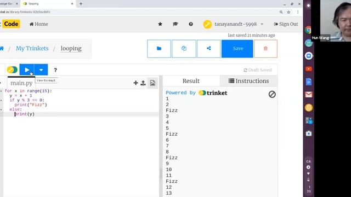Open the image library icon
This screenshot has width=351, height=197.
(152, 83)
